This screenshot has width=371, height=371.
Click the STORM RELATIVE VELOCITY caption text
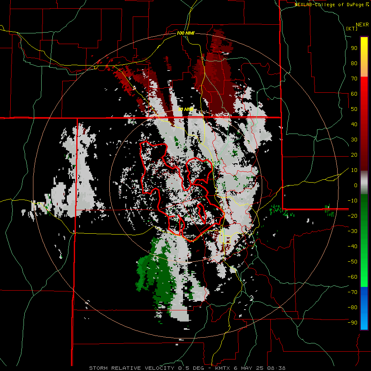point(131,368)
